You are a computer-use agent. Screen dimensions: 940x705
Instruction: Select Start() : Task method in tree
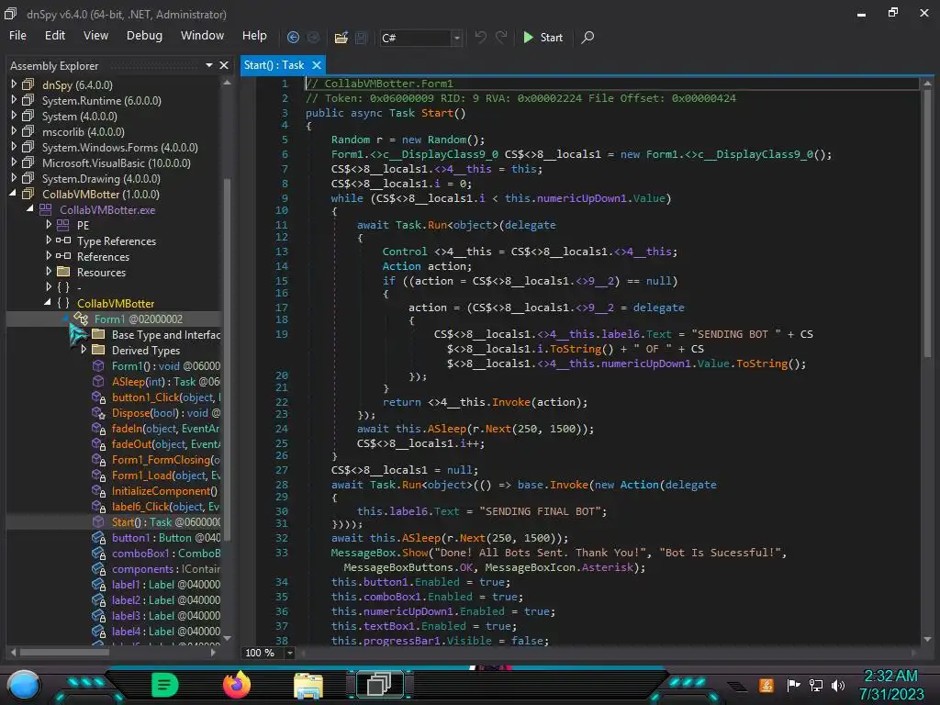click(x=166, y=521)
